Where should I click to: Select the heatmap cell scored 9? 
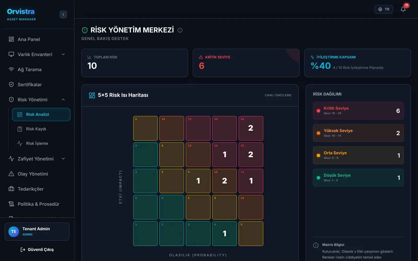tap(198, 181)
